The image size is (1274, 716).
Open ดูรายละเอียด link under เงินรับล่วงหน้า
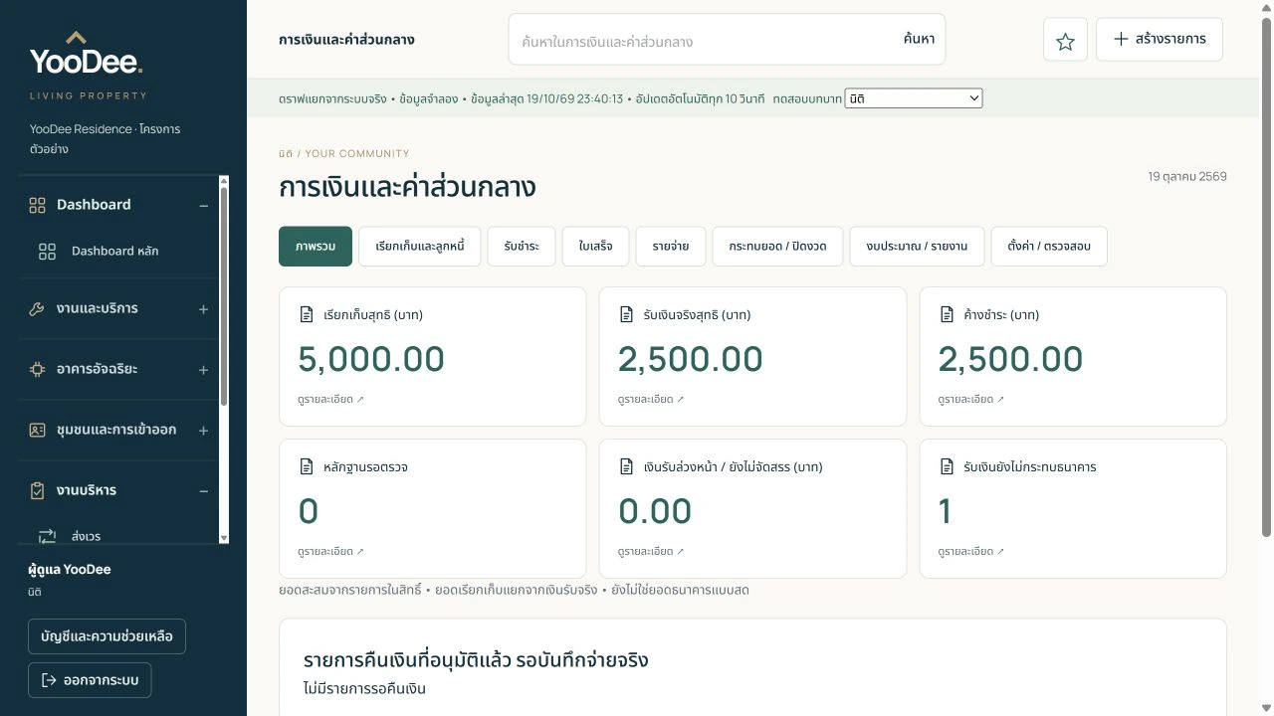click(651, 552)
